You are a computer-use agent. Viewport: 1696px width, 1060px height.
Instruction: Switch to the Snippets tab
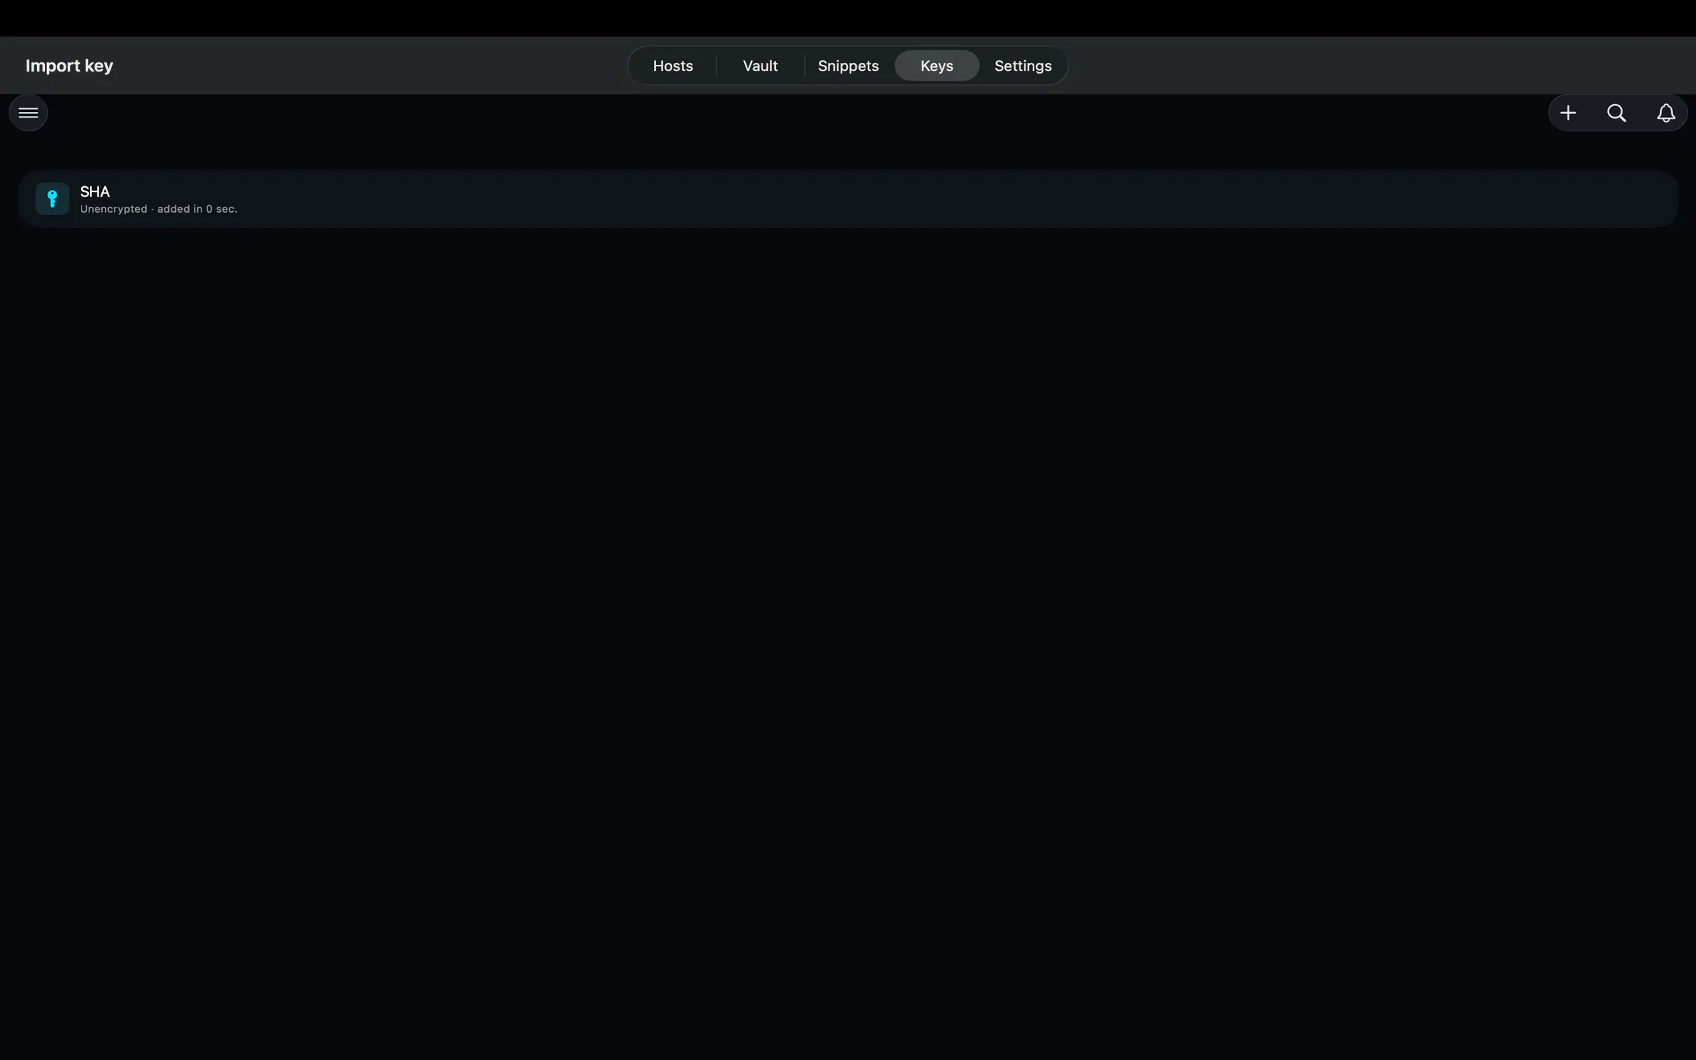(848, 66)
